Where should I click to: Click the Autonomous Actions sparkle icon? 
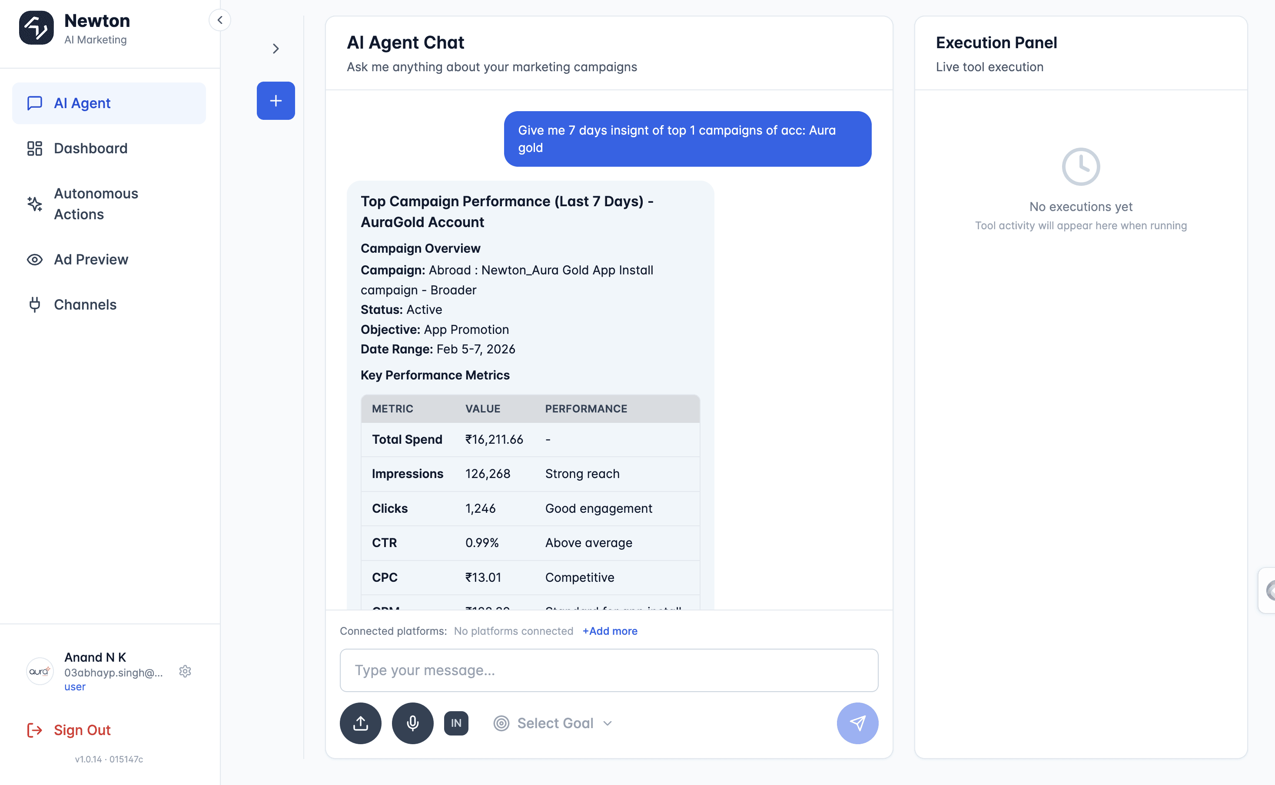[x=34, y=204]
